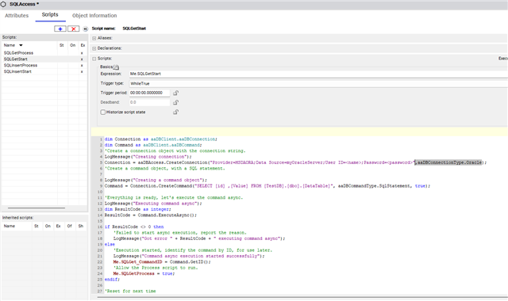This screenshot has width=508, height=301.
Task: Switch to the Attributes tab
Action: click(x=17, y=16)
